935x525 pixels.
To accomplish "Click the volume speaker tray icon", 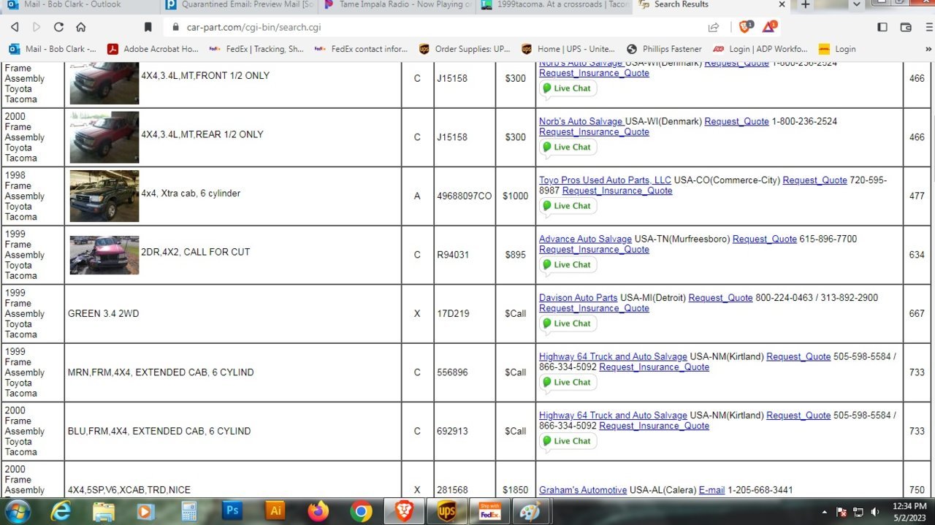I will pyautogui.click(x=875, y=512).
